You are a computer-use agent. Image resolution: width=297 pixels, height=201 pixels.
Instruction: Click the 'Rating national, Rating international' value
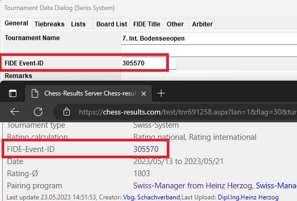pyautogui.click(x=195, y=137)
